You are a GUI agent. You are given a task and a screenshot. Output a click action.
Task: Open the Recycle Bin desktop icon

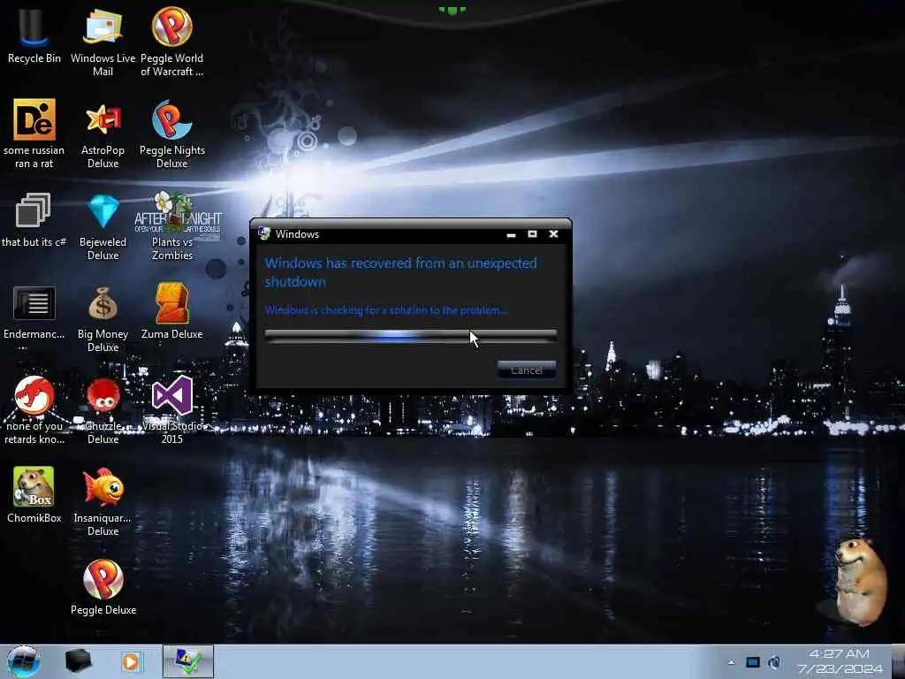(34, 35)
